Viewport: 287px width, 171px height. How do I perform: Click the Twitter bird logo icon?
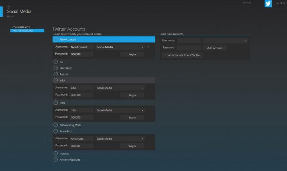click(x=268, y=4)
